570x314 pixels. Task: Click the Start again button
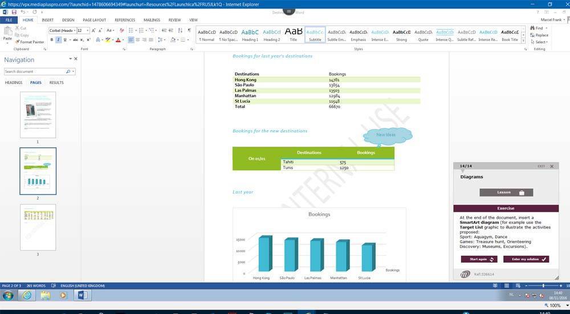click(x=479, y=259)
